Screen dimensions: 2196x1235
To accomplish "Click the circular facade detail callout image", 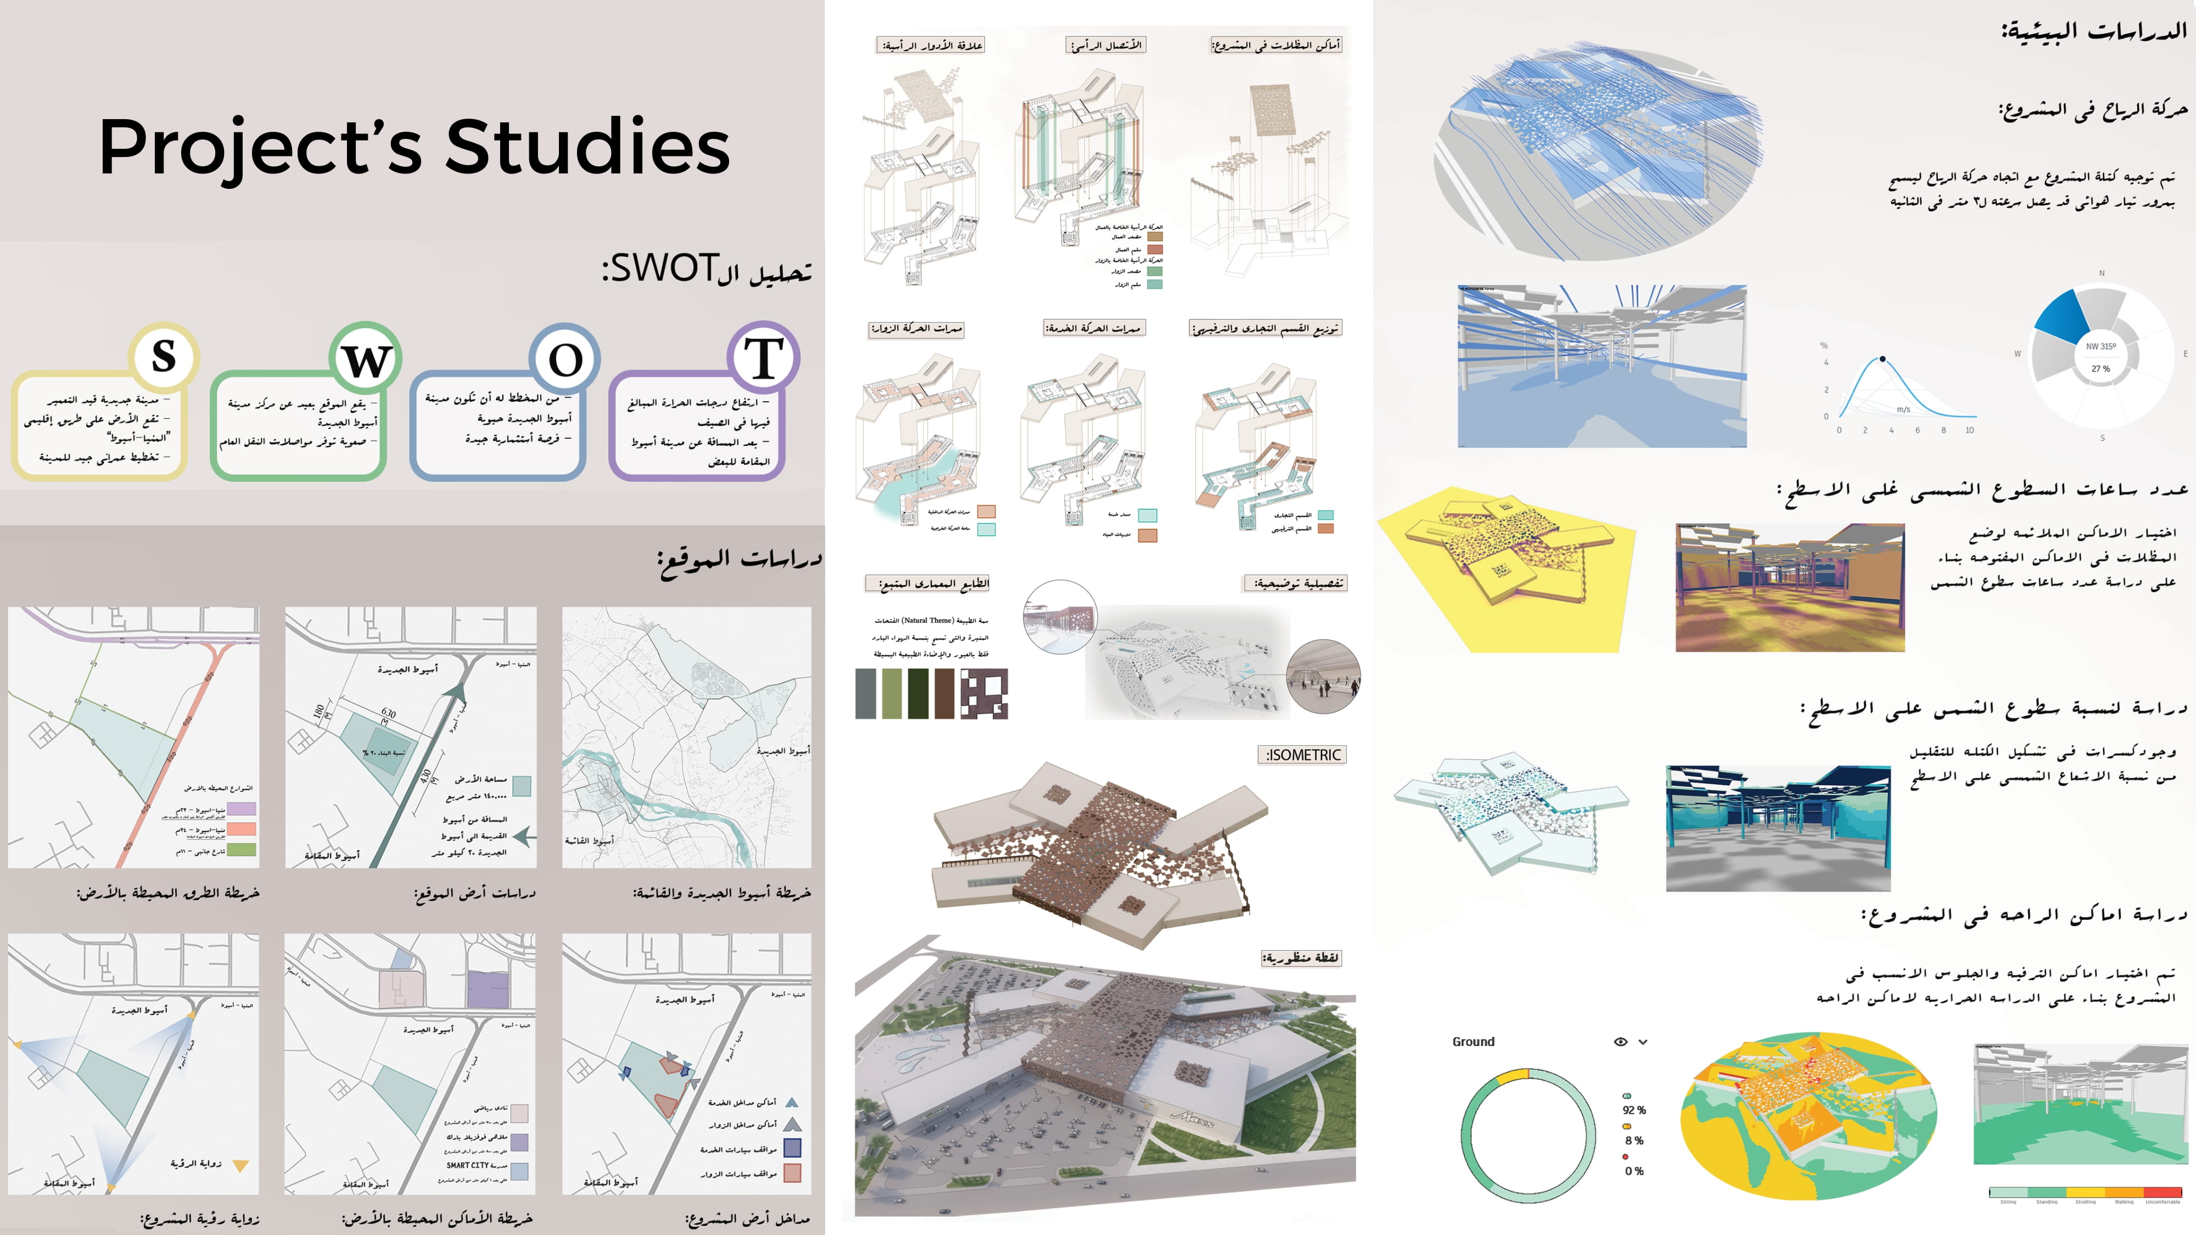I will point(1060,617).
